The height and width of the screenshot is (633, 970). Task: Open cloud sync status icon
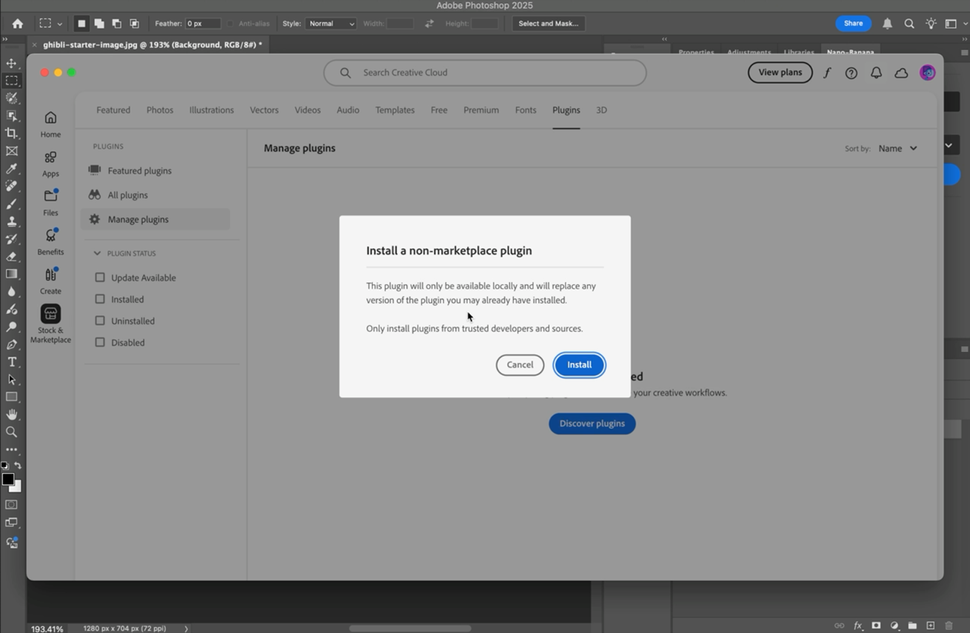pos(901,73)
